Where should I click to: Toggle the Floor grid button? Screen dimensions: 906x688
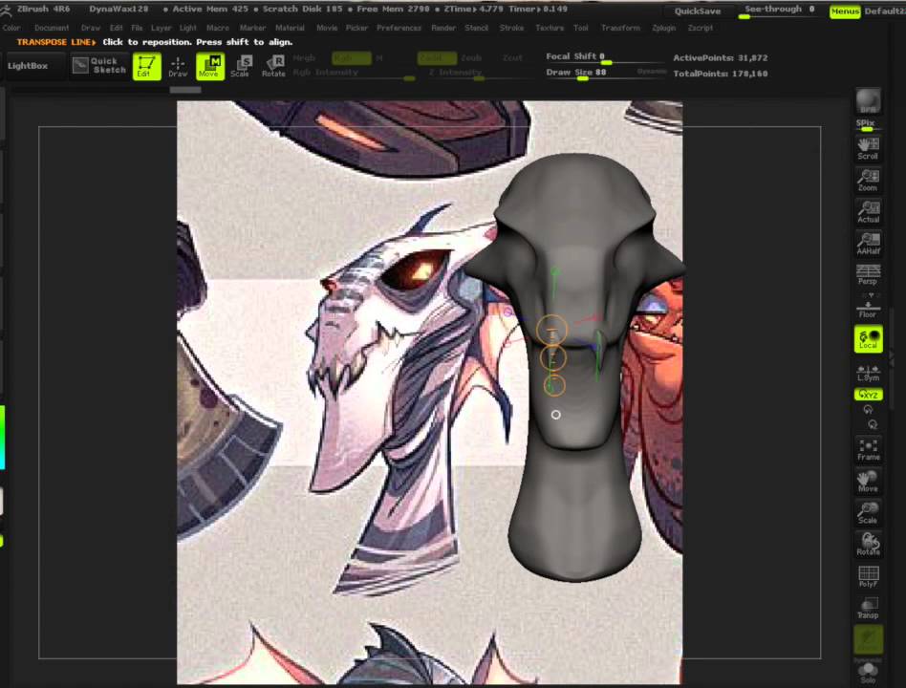click(868, 307)
